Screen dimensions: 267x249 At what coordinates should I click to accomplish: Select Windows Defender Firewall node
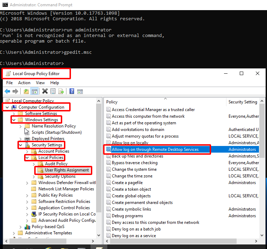[67, 182]
